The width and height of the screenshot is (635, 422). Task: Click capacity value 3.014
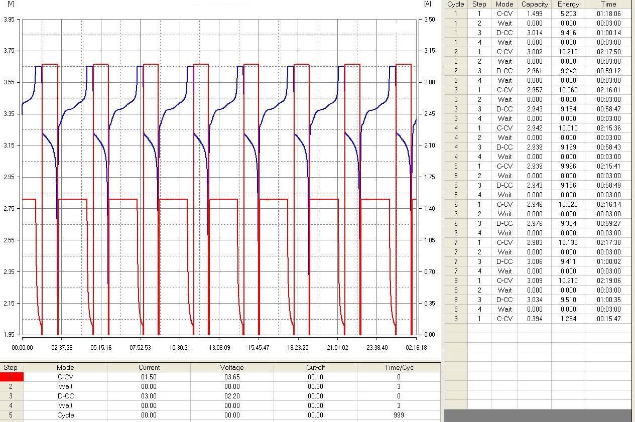click(535, 33)
